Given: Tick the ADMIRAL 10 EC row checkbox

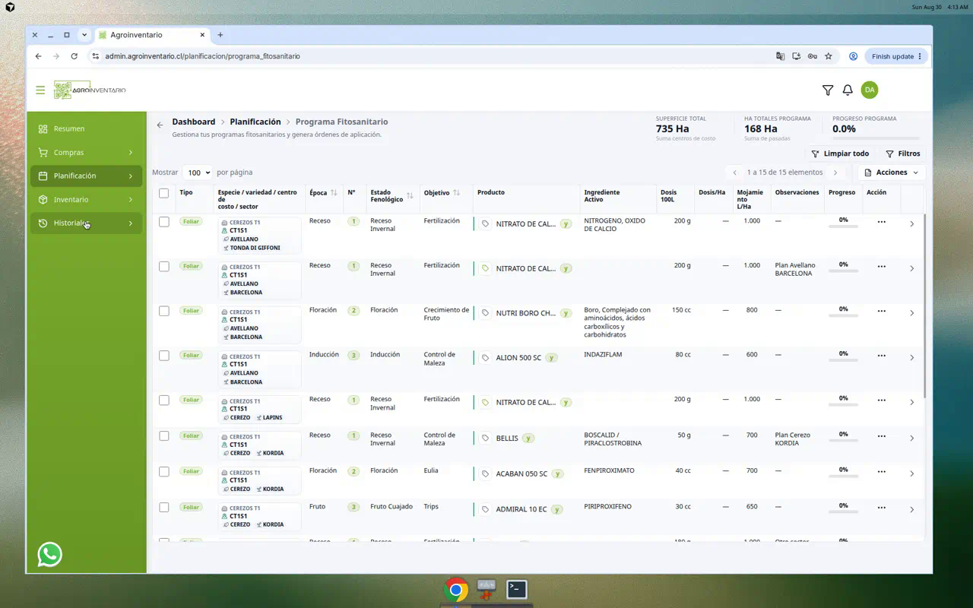Looking at the screenshot, I should (x=163, y=508).
